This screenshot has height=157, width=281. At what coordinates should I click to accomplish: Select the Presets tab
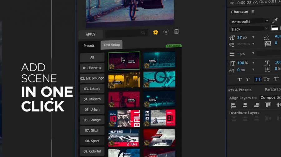pos(89,45)
